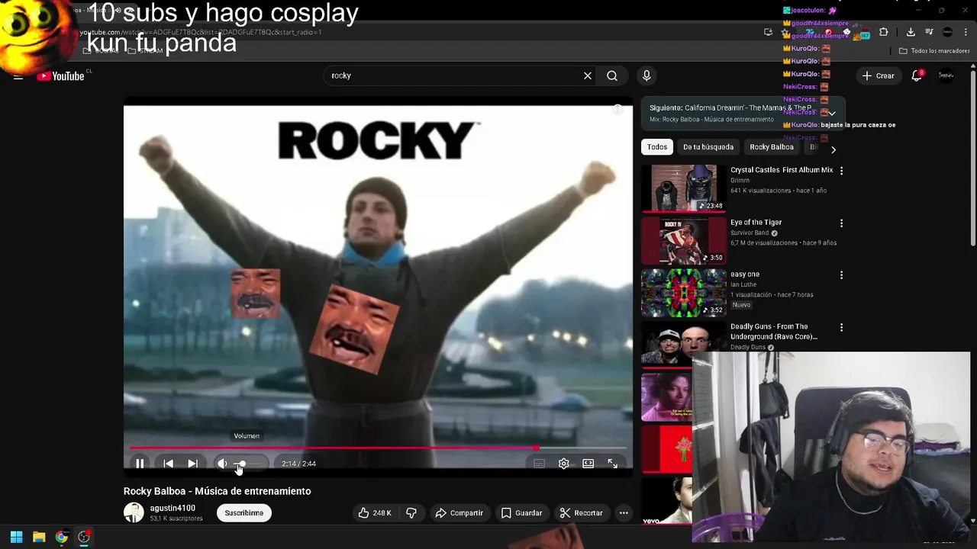
Task: Start voice search with the microphone
Action: [x=646, y=75]
